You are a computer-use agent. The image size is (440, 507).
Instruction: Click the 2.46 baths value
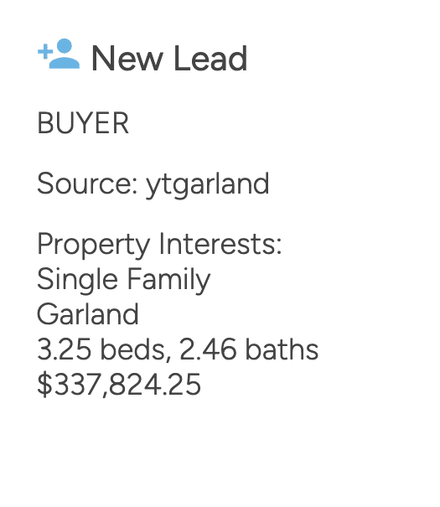[249, 349]
